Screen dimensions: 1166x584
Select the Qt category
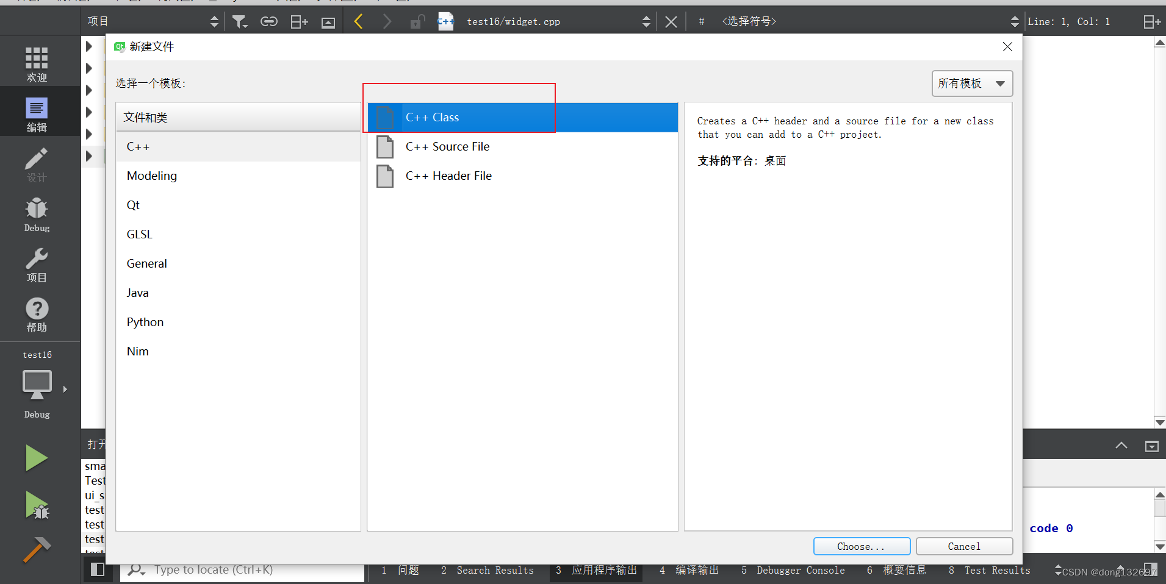click(238, 205)
